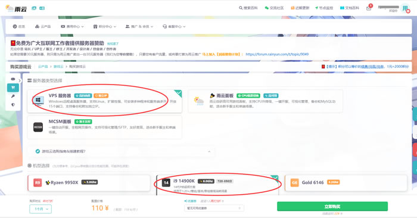
Task: Click the Windows monitor icon on VPS card
Action: [38, 101]
